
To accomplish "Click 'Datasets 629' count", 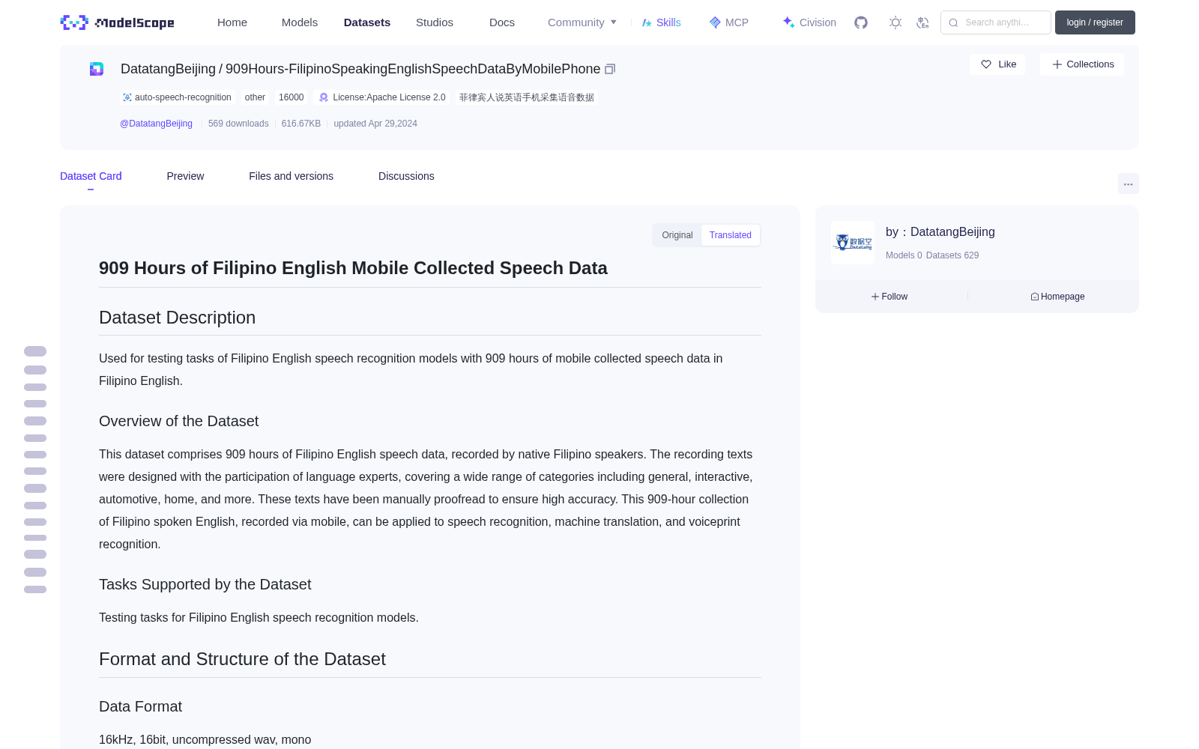I will (952, 255).
